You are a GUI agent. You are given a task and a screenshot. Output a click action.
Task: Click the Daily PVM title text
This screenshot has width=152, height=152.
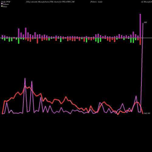(6, 2)
